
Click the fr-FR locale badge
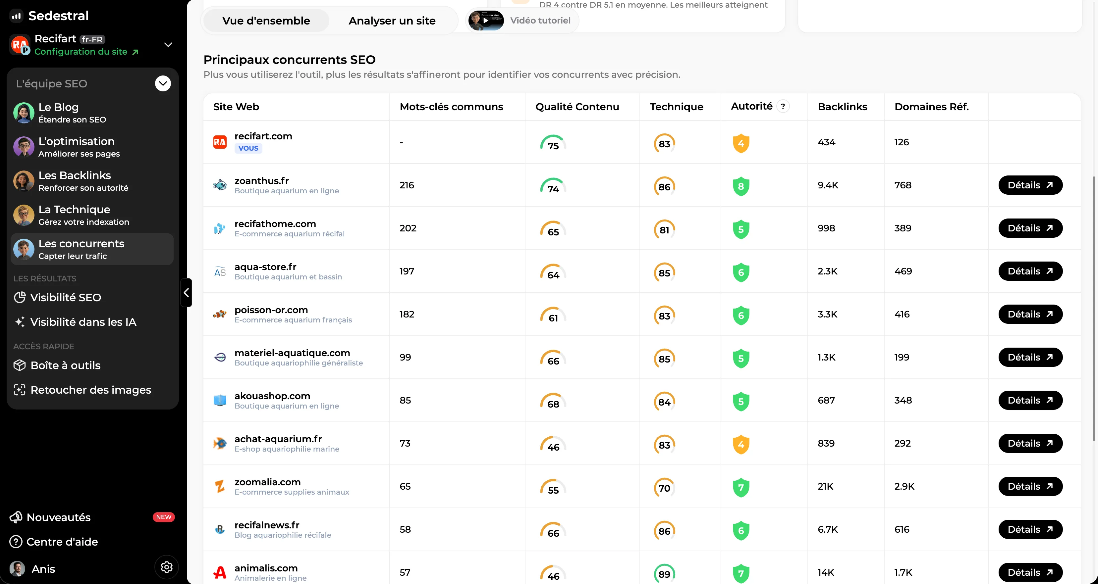coord(92,40)
